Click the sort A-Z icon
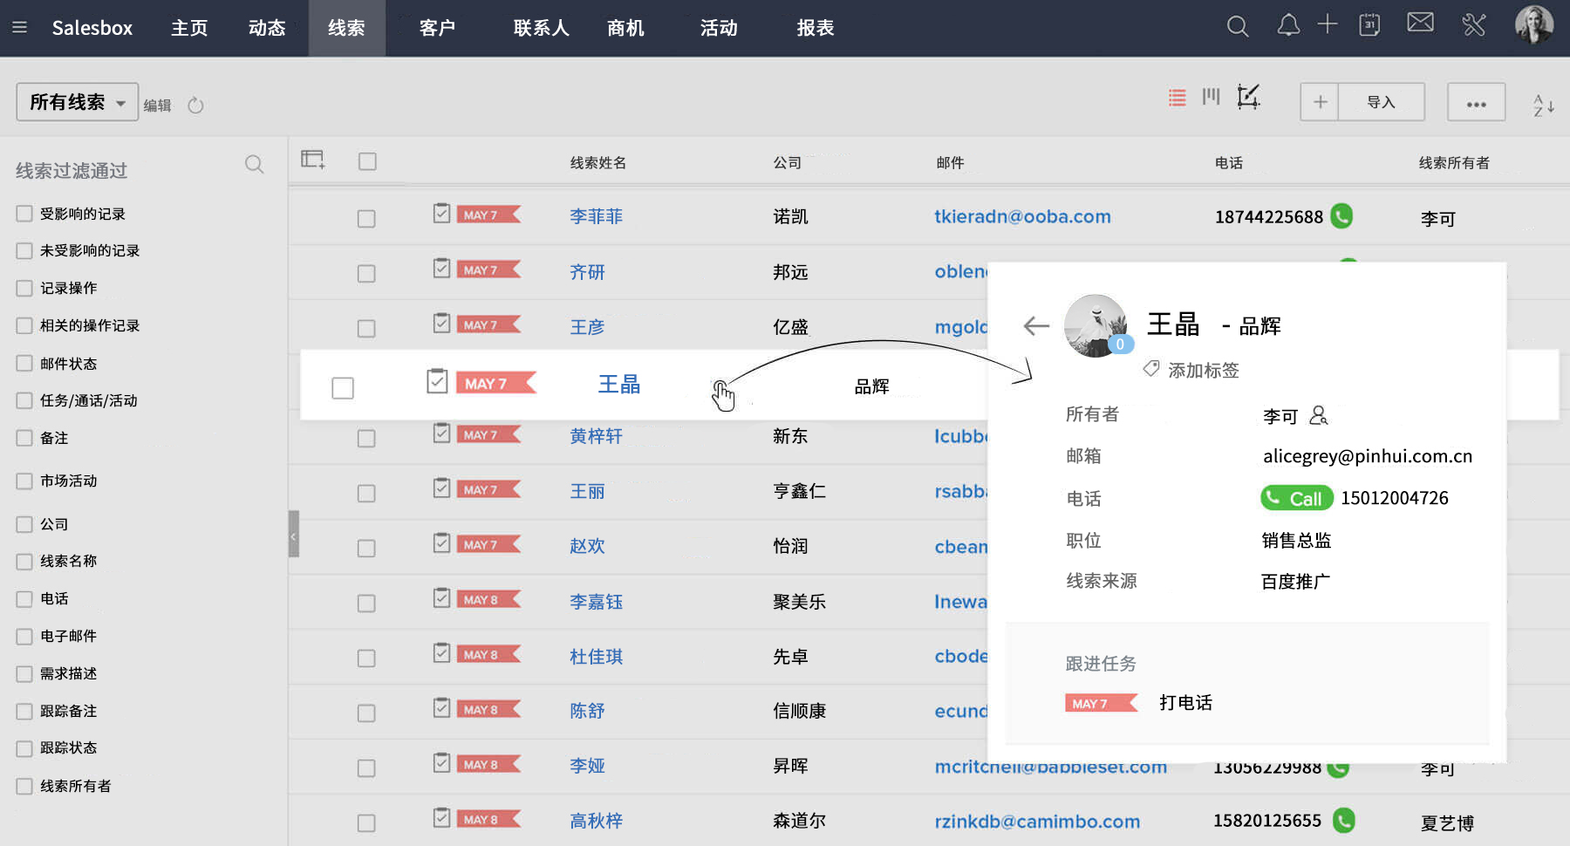The image size is (1570, 846). pyautogui.click(x=1543, y=106)
